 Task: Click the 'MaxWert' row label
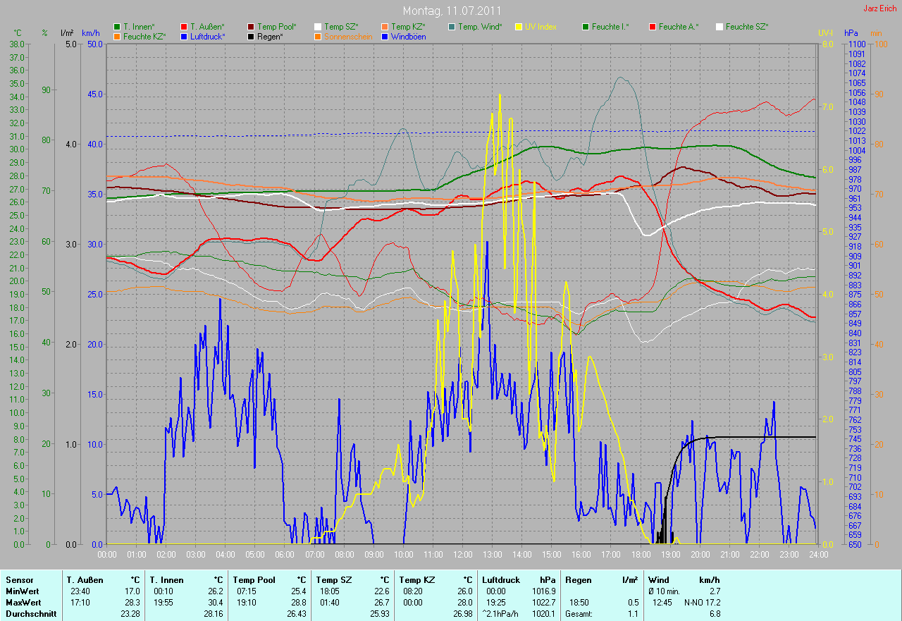tap(24, 603)
